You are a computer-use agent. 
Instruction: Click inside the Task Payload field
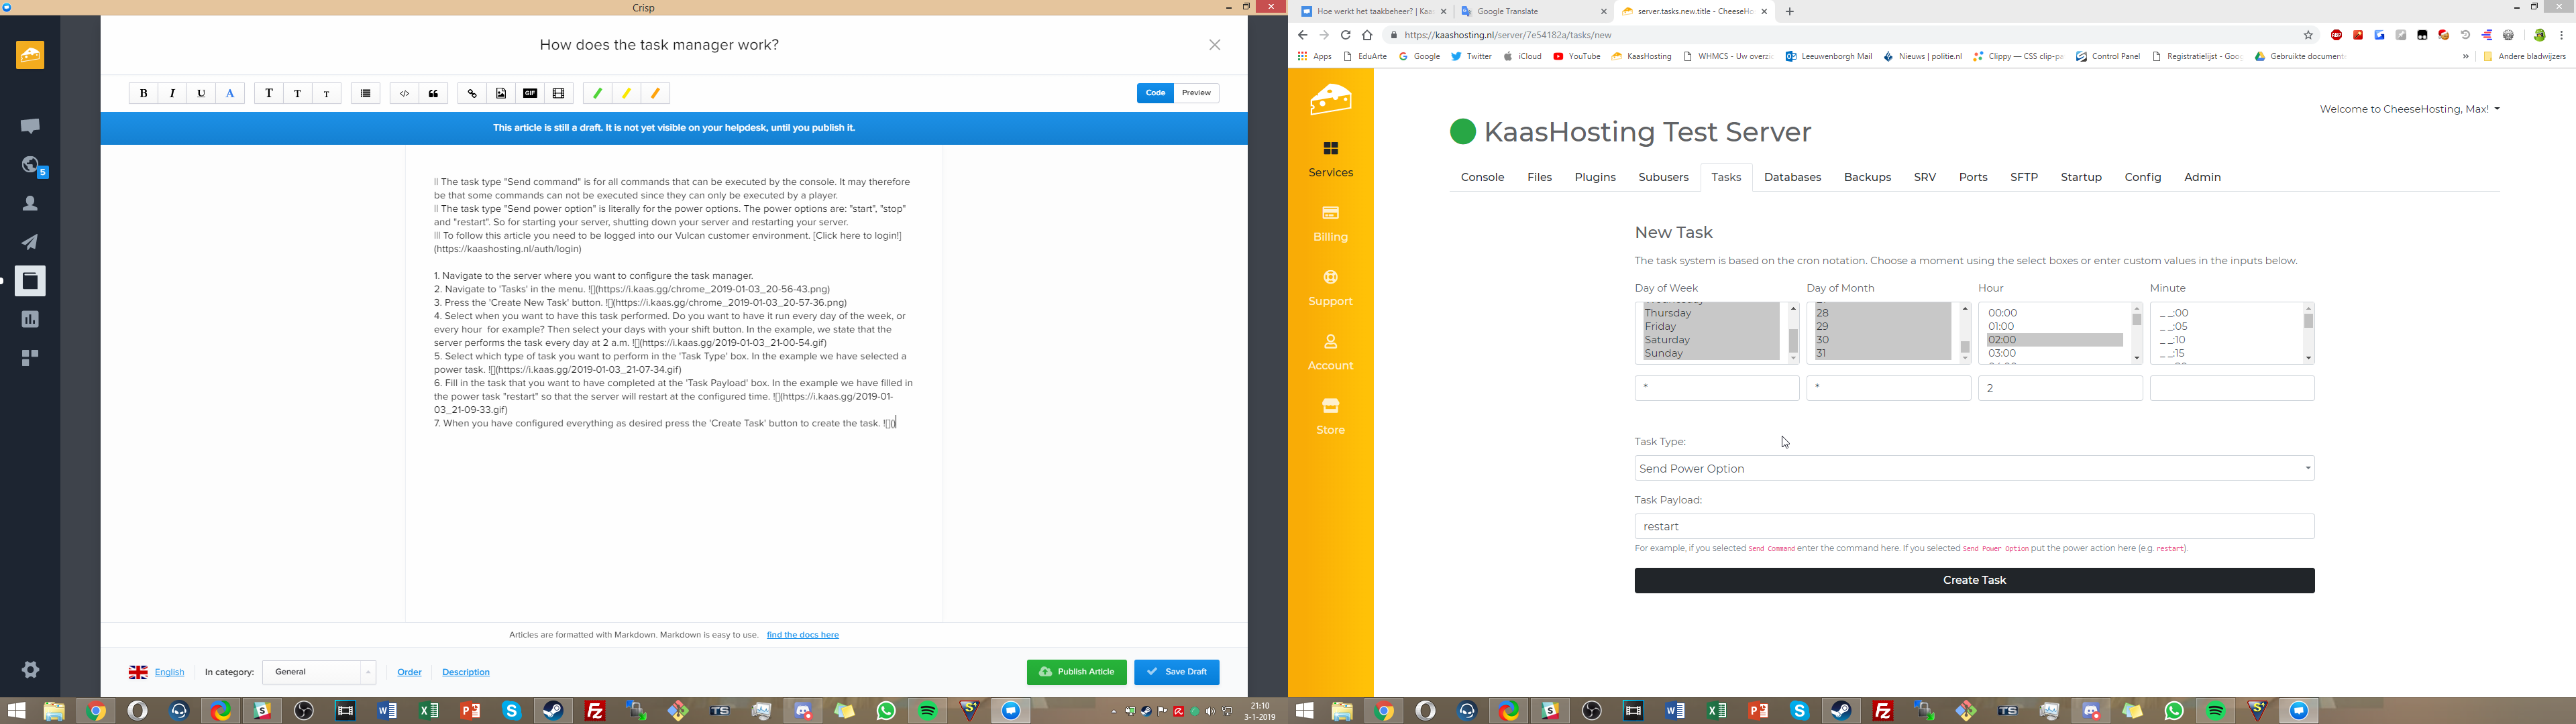(x=1973, y=526)
